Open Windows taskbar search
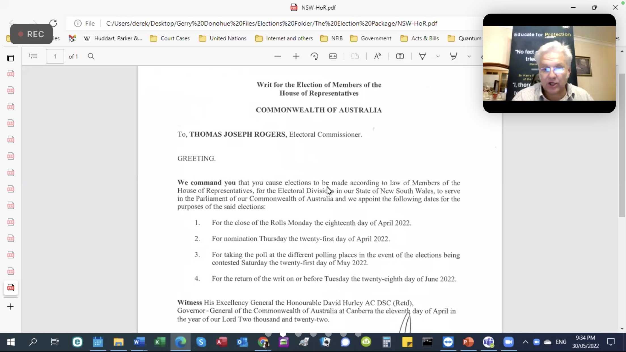The height and width of the screenshot is (352, 626). pyautogui.click(x=33, y=342)
